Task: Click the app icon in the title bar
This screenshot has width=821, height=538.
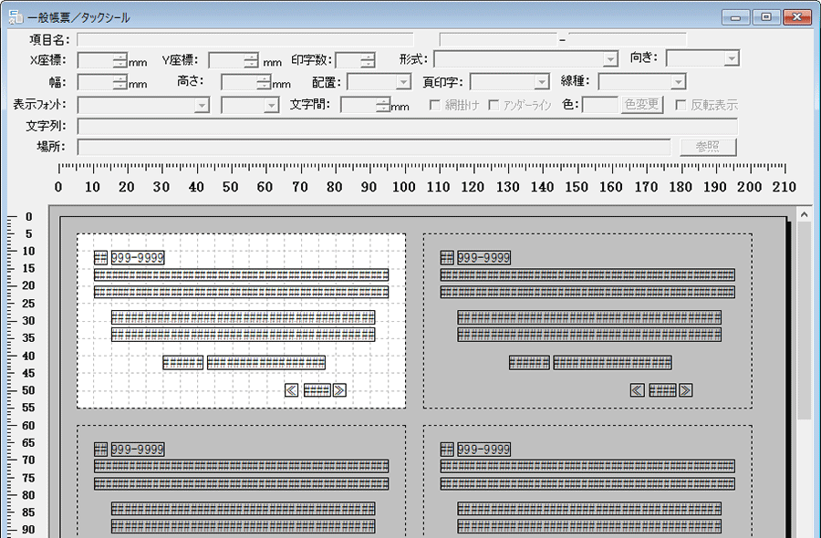Action: (16, 17)
